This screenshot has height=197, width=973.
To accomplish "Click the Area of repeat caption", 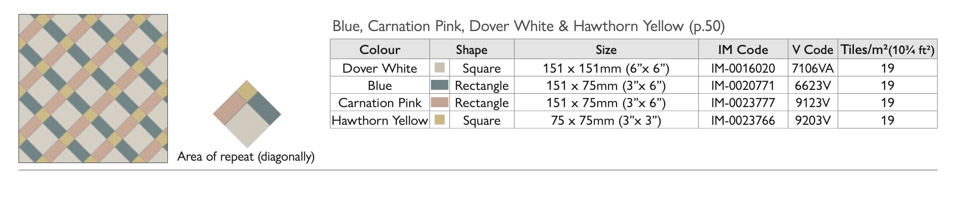I will [x=246, y=157].
